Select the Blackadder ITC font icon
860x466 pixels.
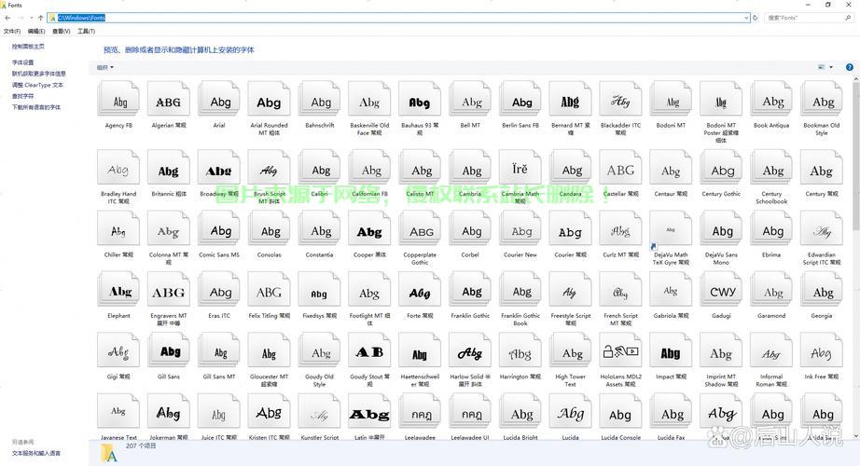(x=620, y=99)
